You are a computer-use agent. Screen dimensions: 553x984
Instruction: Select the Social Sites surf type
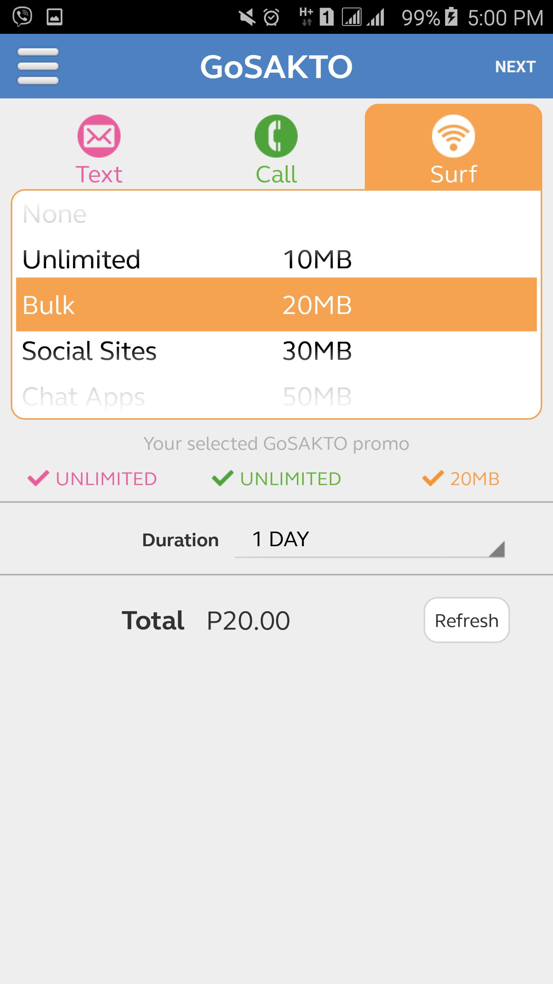coord(89,351)
